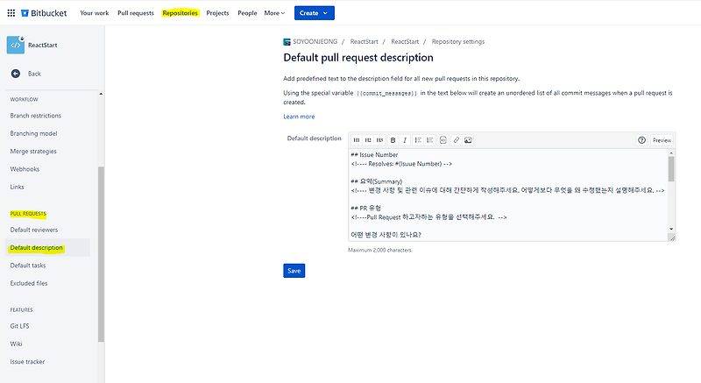Click the Back arrow icon in sidebar
The image size is (701, 383).
pos(16,74)
